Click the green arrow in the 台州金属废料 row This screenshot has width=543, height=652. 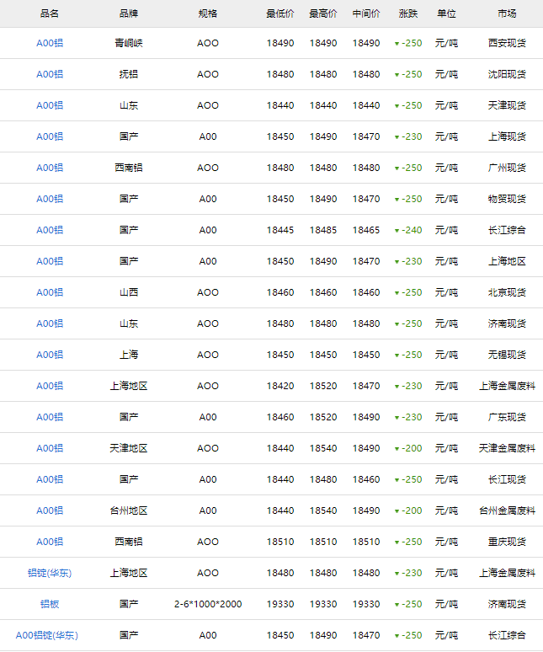397,511
